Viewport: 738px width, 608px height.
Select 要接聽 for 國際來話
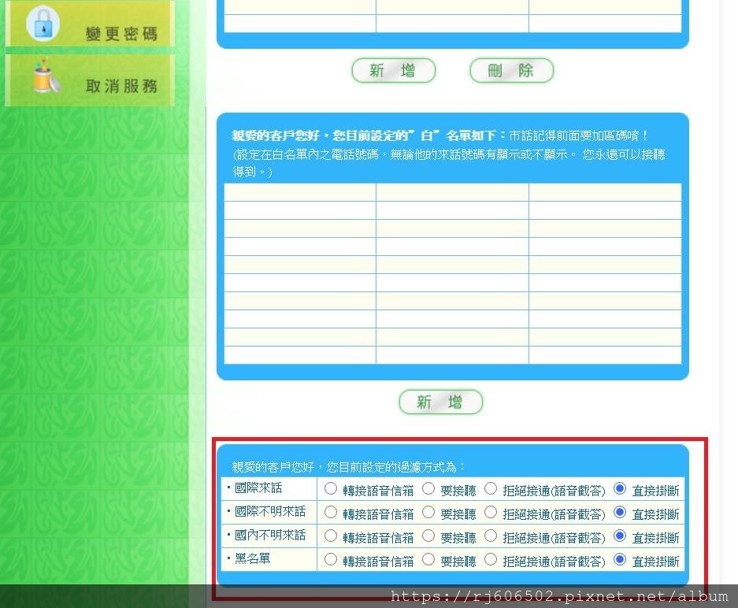point(428,488)
